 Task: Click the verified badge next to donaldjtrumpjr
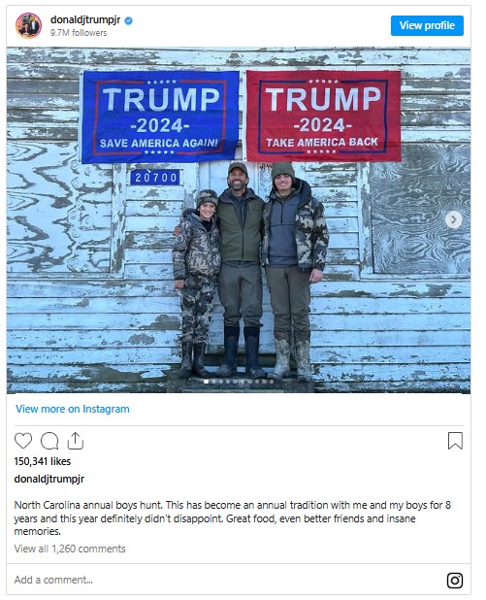(128, 20)
